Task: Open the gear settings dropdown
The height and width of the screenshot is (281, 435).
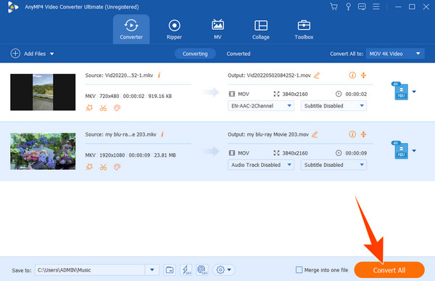Action: (x=224, y=269)
